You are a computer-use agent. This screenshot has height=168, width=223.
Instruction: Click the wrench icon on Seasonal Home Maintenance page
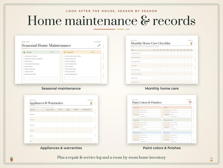tap(99, 46)
